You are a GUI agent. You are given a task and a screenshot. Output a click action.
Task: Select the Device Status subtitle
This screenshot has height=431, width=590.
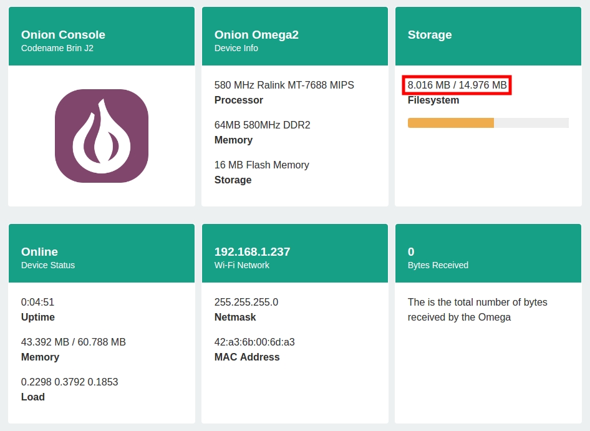point(48,265)
